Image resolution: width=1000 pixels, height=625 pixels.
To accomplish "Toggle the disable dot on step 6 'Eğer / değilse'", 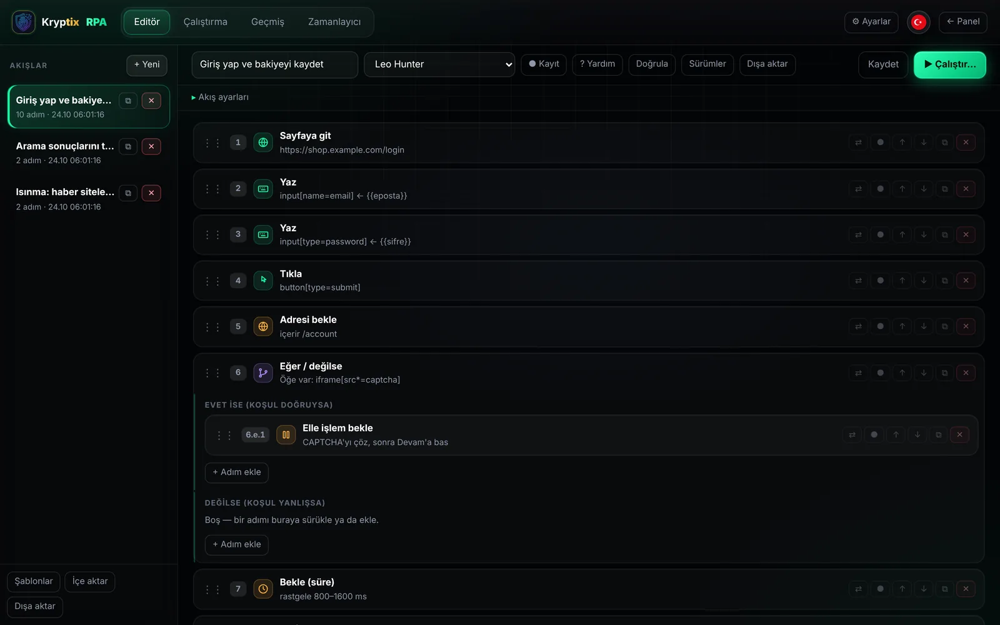I will (x=880, y=373).
